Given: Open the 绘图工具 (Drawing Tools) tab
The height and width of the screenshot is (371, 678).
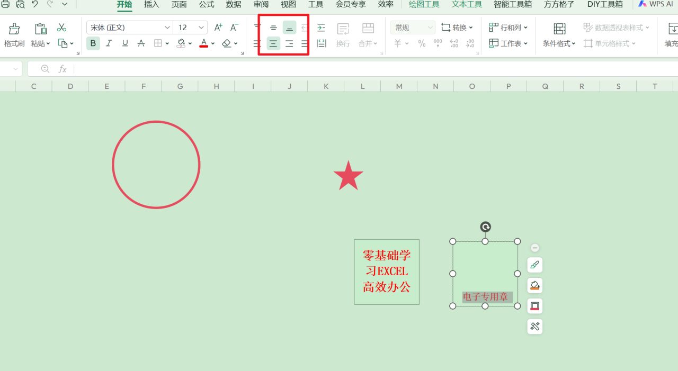Looking at the screenshot, I should pos(424,4).
